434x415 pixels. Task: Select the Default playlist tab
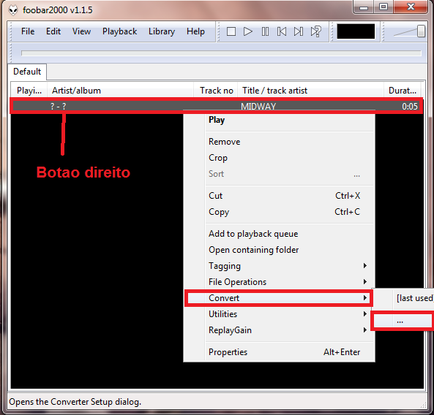coord(27,72)
